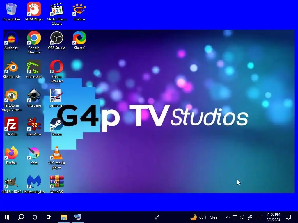Screen dimensions: 298x223
Task: Open the notification Action Center
Action: [x=288, y=217]
